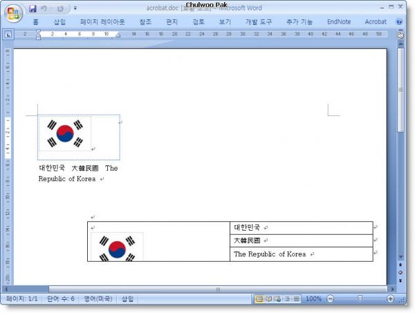Save the document from Quick Access toolbar

pyautogui.click(x=33, y=9)
